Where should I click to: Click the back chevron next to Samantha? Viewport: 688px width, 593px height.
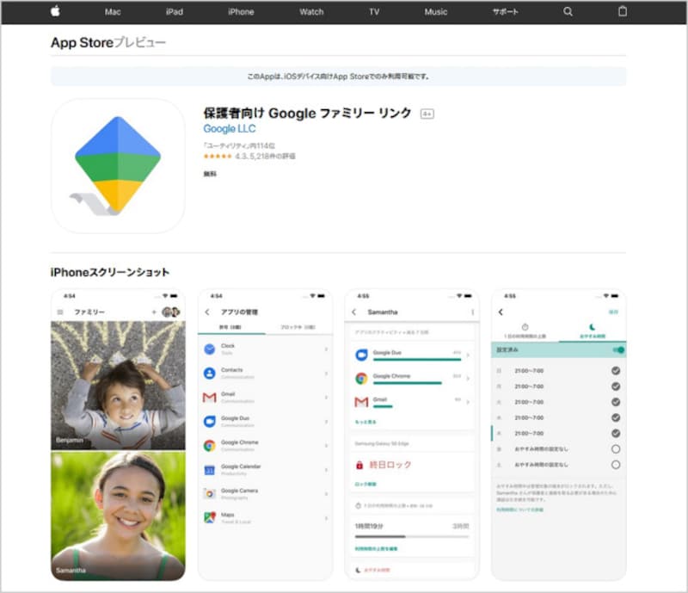click(354, 311)
